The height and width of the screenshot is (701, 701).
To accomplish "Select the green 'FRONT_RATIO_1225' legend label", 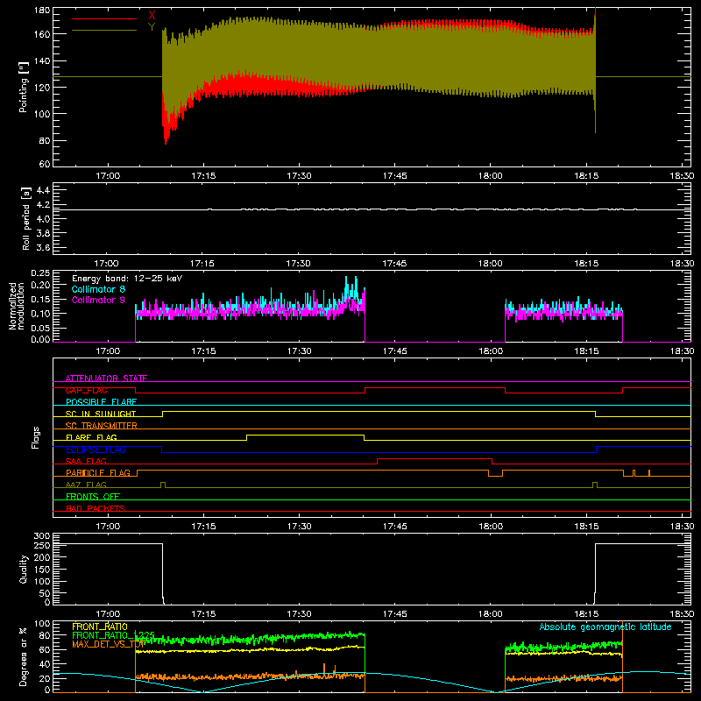I will 113,635.
